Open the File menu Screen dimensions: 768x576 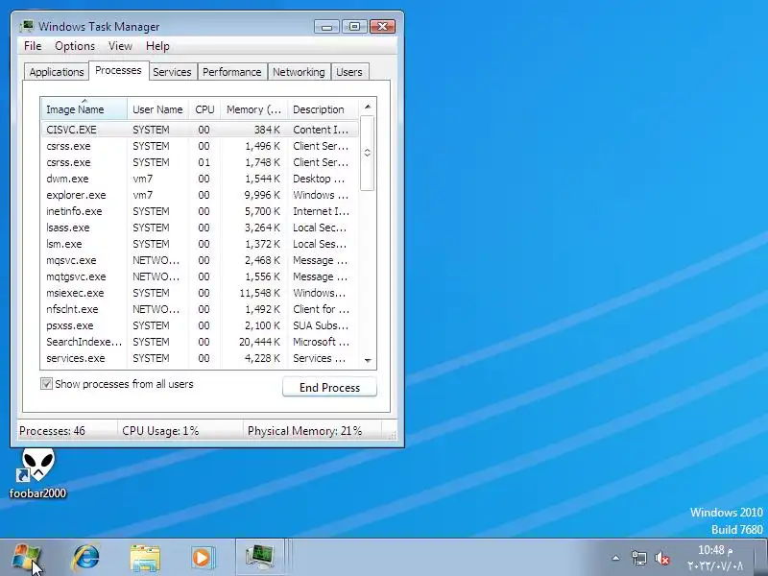(33, 46)
